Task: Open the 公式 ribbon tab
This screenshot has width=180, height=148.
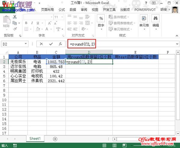Action: [62, 10]
